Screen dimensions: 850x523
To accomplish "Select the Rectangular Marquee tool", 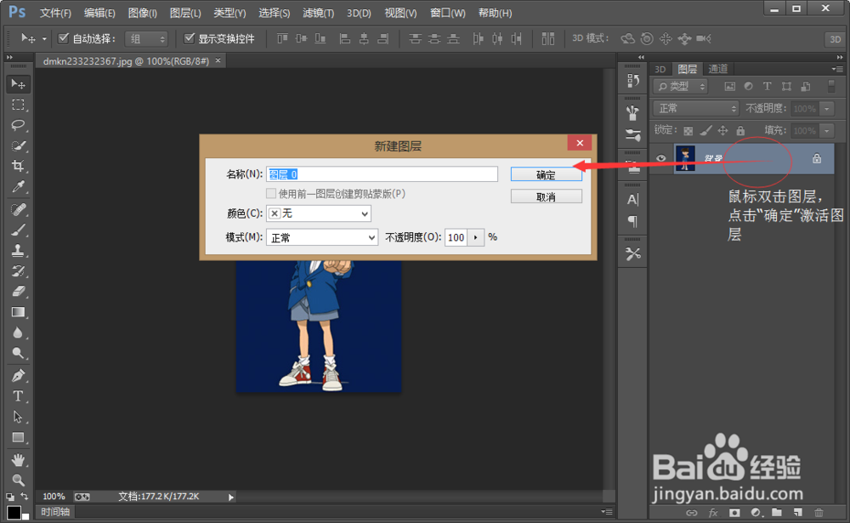I will point(18,105).
